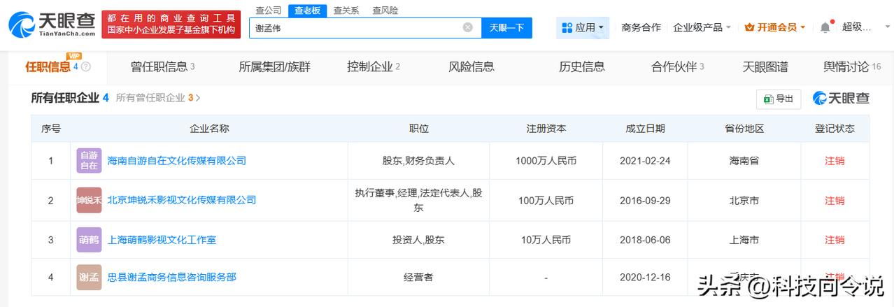
Task: Open the 商务合作 link
Action: pyautogui.click(x=641, y=27)
